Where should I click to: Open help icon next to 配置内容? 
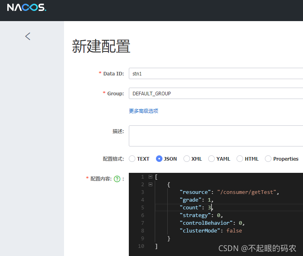point(117,179)
